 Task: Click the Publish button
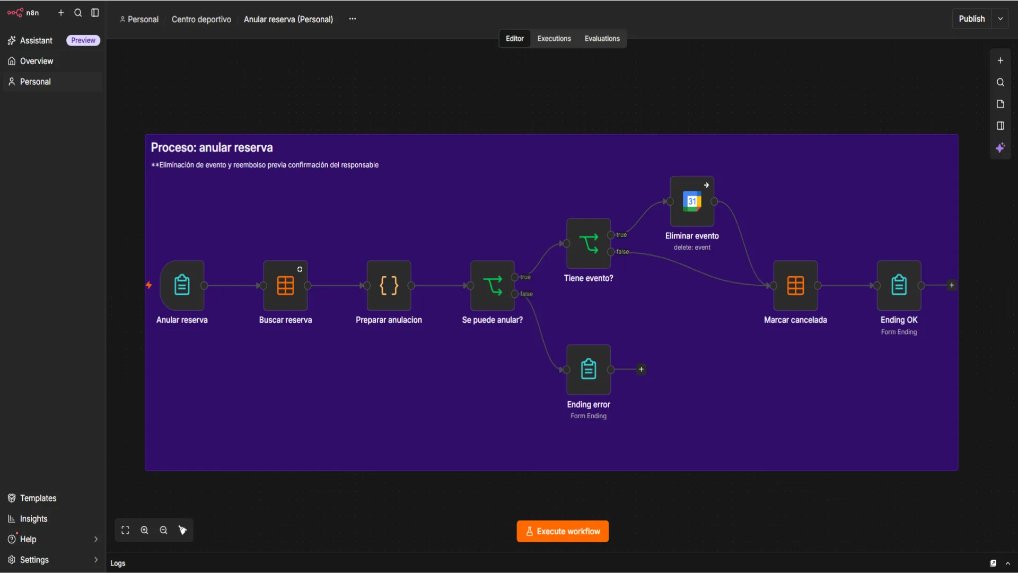(971, 19)
